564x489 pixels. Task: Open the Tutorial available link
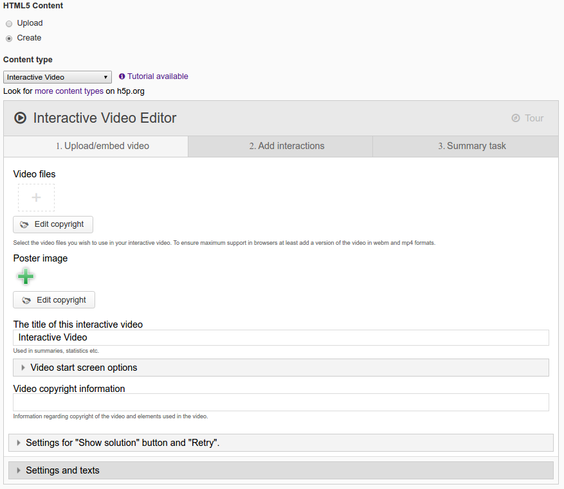click(x=158, y=76)
